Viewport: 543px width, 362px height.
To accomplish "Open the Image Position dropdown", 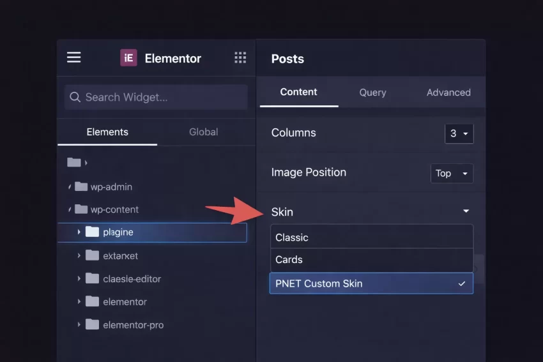I will (452, 174).
